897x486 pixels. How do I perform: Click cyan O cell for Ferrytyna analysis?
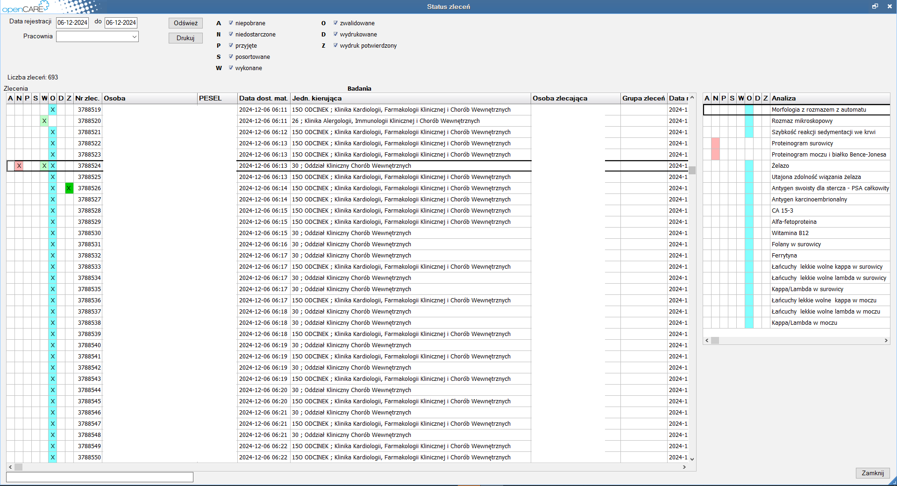click(x=749, y=256)
